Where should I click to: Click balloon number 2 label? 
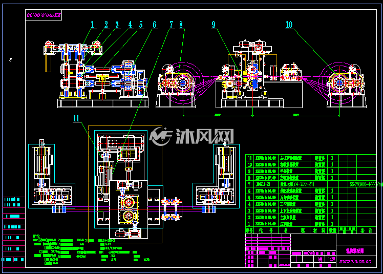tap(106, 25)
